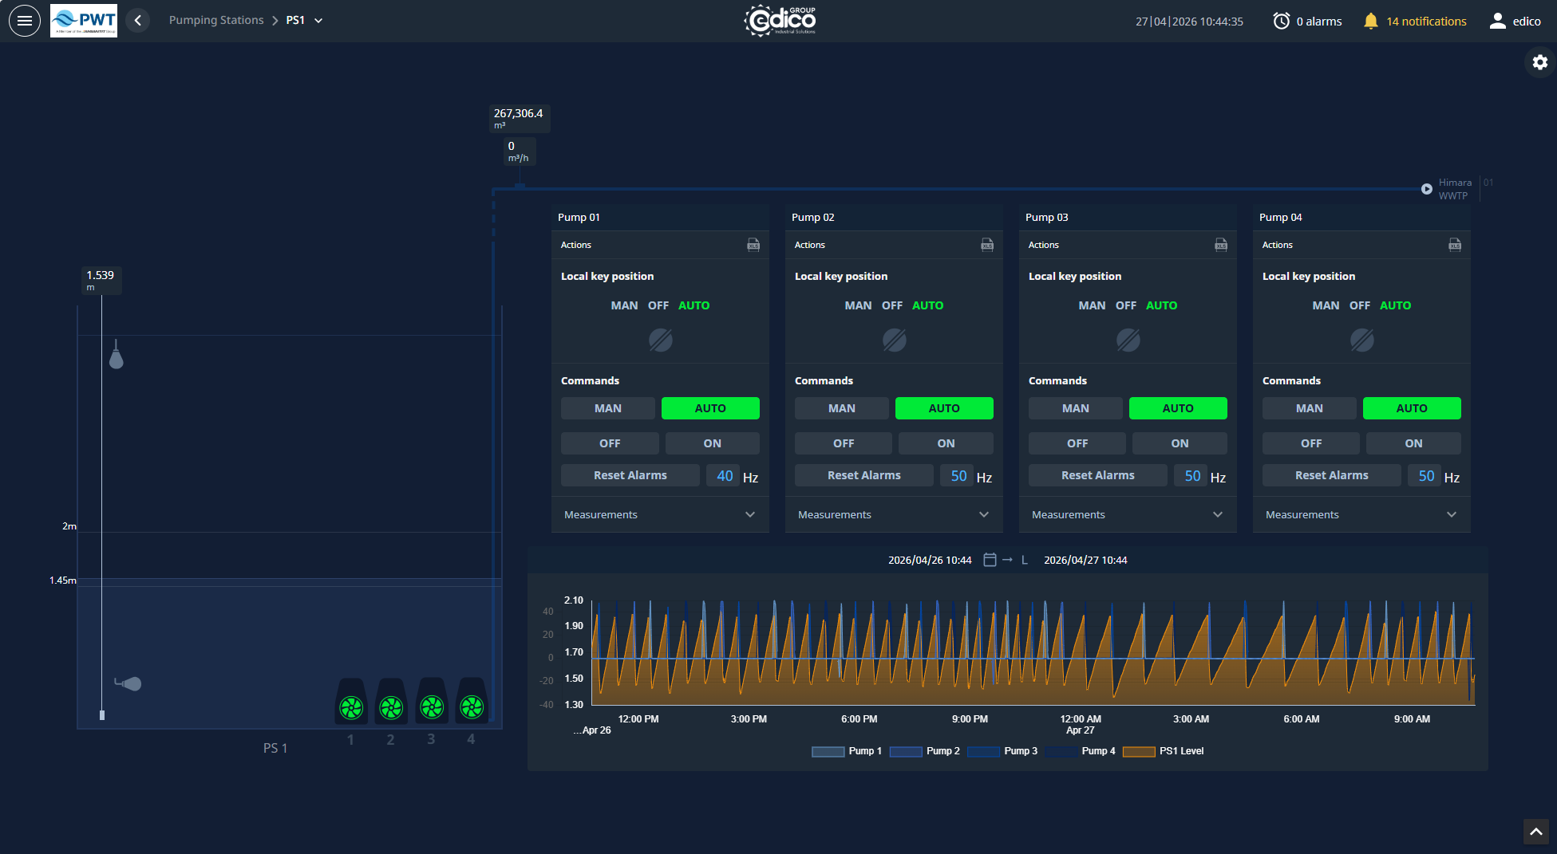Click the Pump 01 frequency Hz field
The width and height of the screenshot is (1557, 854).
tap(724, 476)
